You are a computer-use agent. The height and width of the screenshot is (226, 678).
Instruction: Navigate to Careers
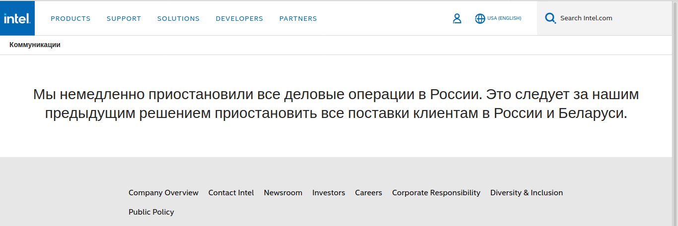368,193
